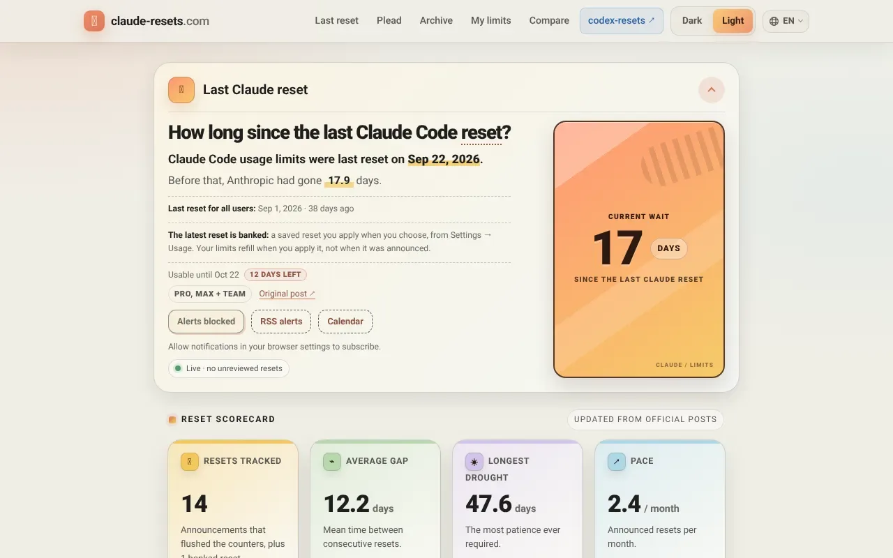Click the PRO, MAX + TEAM badge

[x=210, y=294]
